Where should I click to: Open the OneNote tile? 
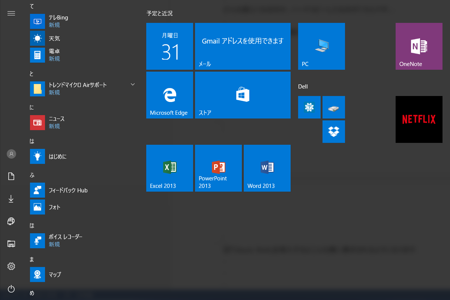pyautogui.click(x=419, y=46)
